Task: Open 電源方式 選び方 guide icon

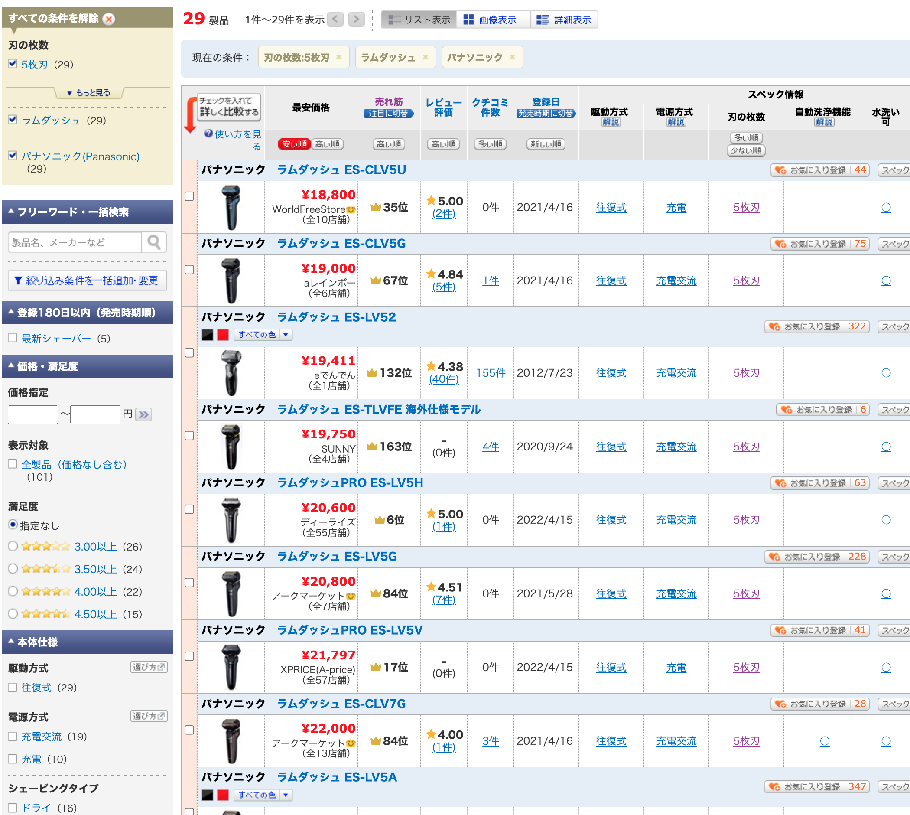Action: click(149, 716)
